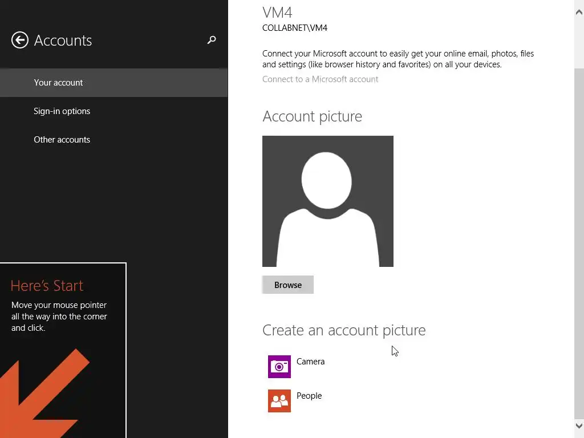Click the back arrow next to Accounts

point(20,40)
